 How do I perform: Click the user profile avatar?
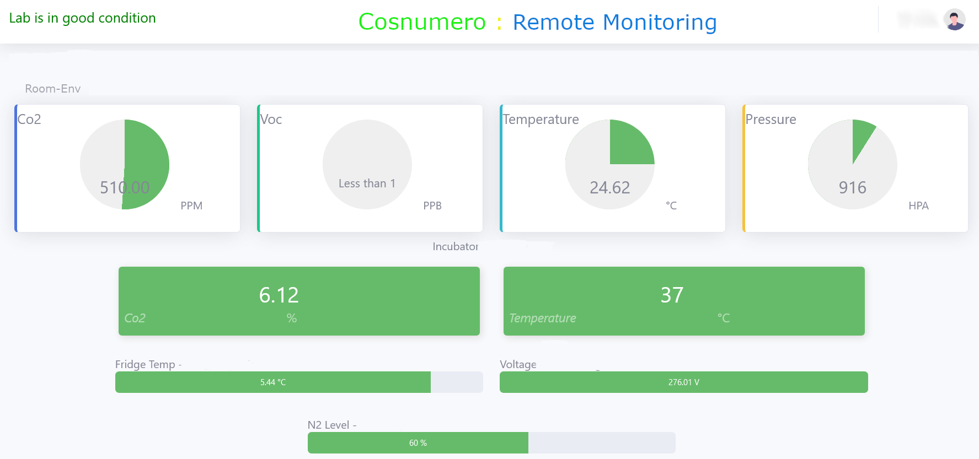(x=954, y=20)
